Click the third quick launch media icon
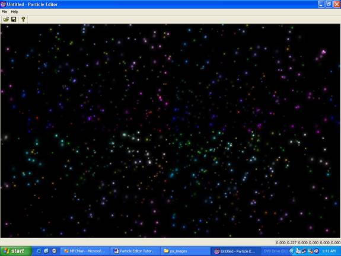Viewport: 341px width, 256px height. [x=54, y=251]
